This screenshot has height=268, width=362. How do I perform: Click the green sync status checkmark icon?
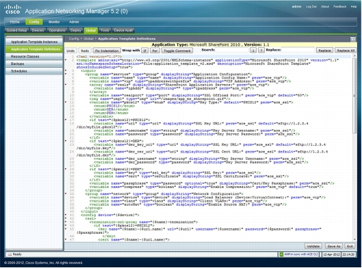(x=281, y=254)
